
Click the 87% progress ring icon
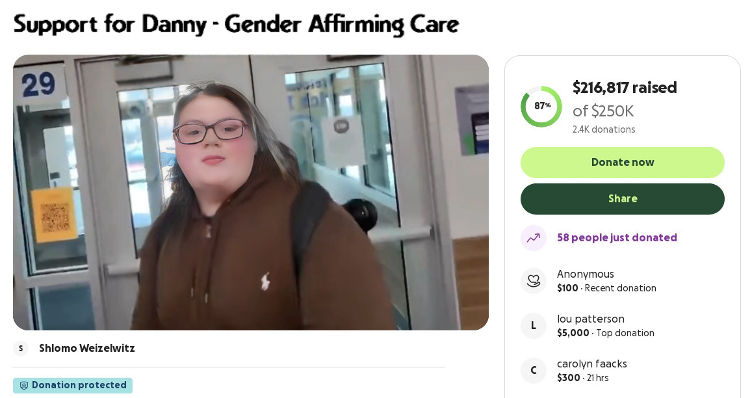(x=541, y=106)
